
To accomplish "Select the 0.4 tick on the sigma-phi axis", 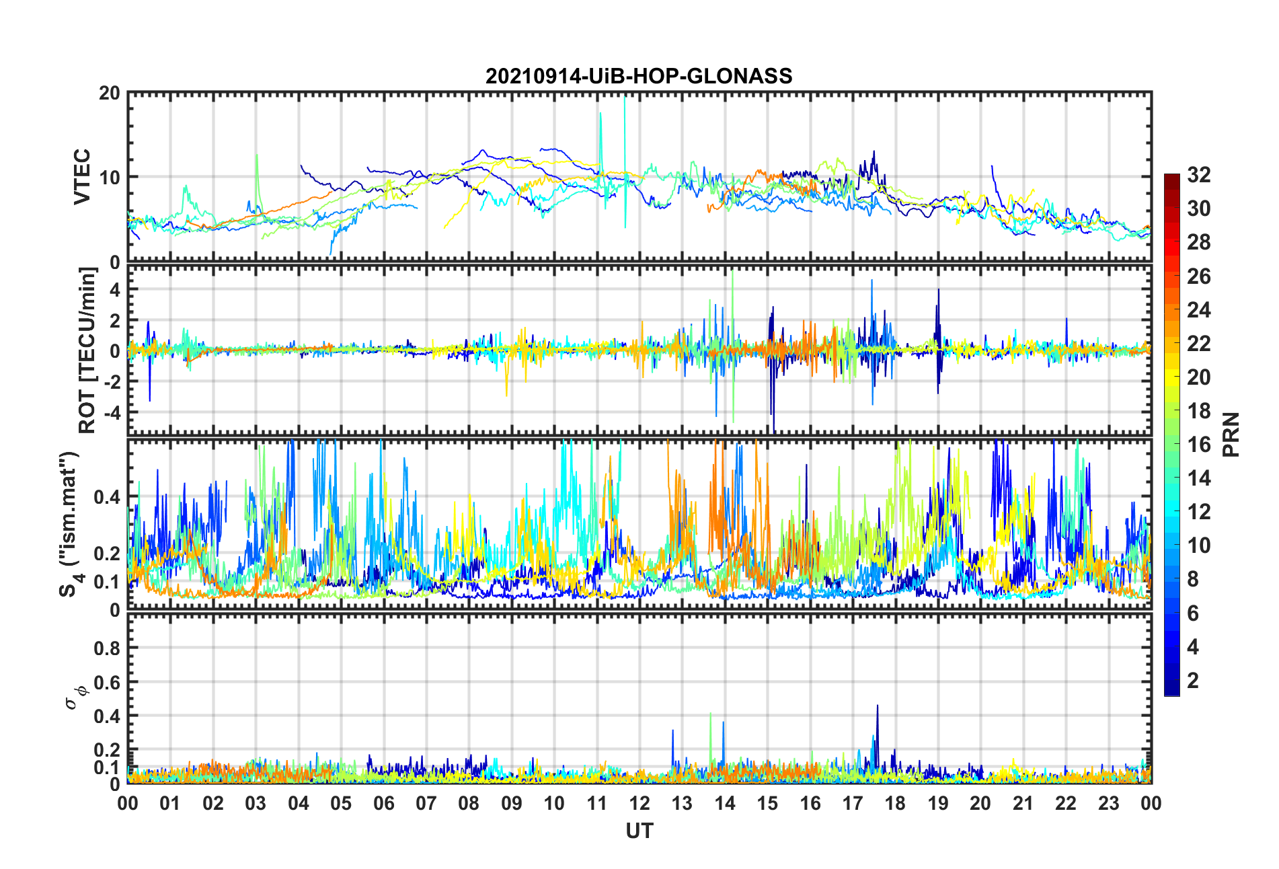I will point(108,716).
